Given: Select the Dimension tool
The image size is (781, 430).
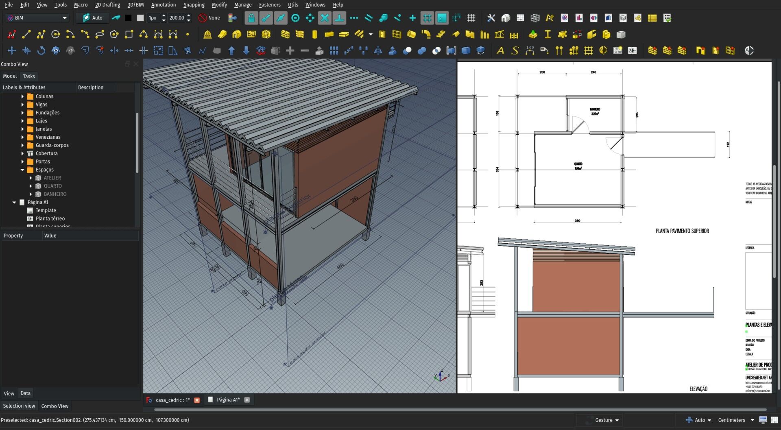Looking at the screenshot, I should tap(530, 51).
